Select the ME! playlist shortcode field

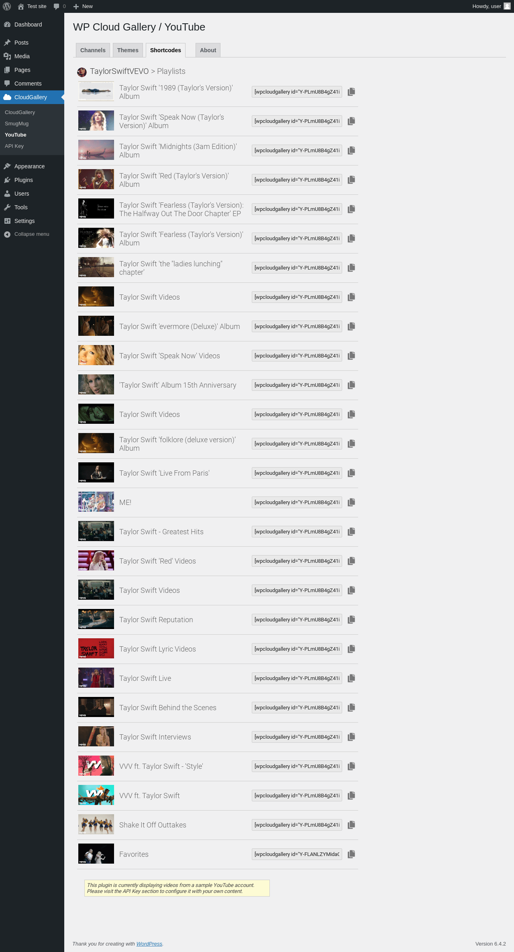pyautogui.click(x=297, y=503)
